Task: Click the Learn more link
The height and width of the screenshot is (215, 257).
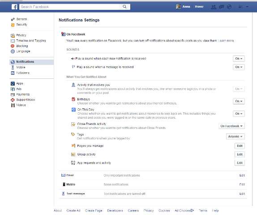Action: pyautogui.click(x=226, y=41)
